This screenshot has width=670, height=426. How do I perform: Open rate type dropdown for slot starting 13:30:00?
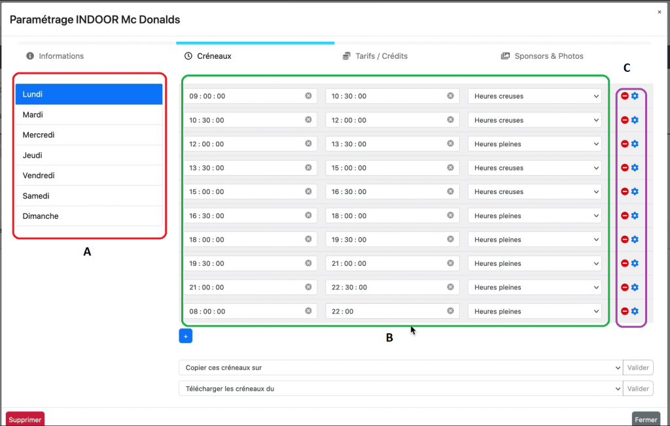coord(535,168)
